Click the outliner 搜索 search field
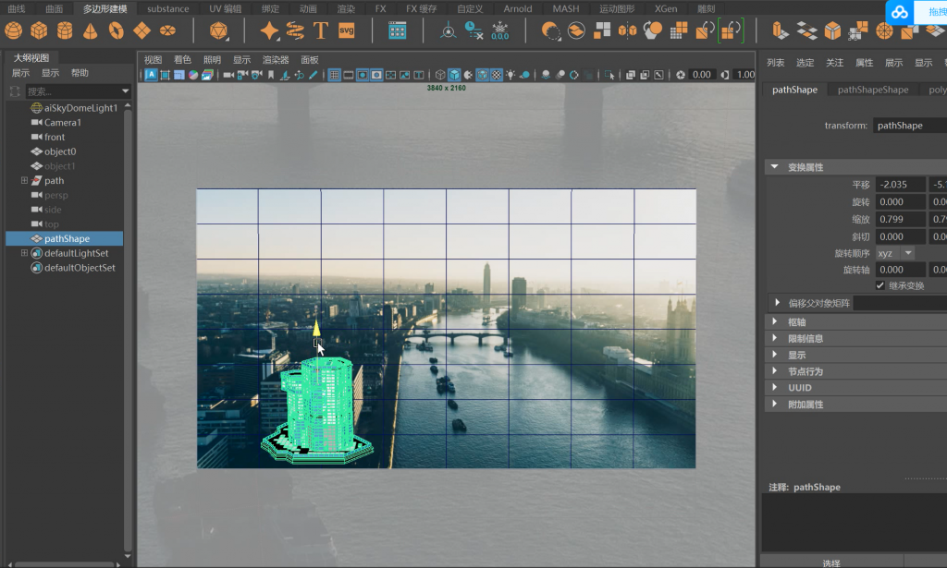This screenshot has height=568, width=947. click(72, 91)
